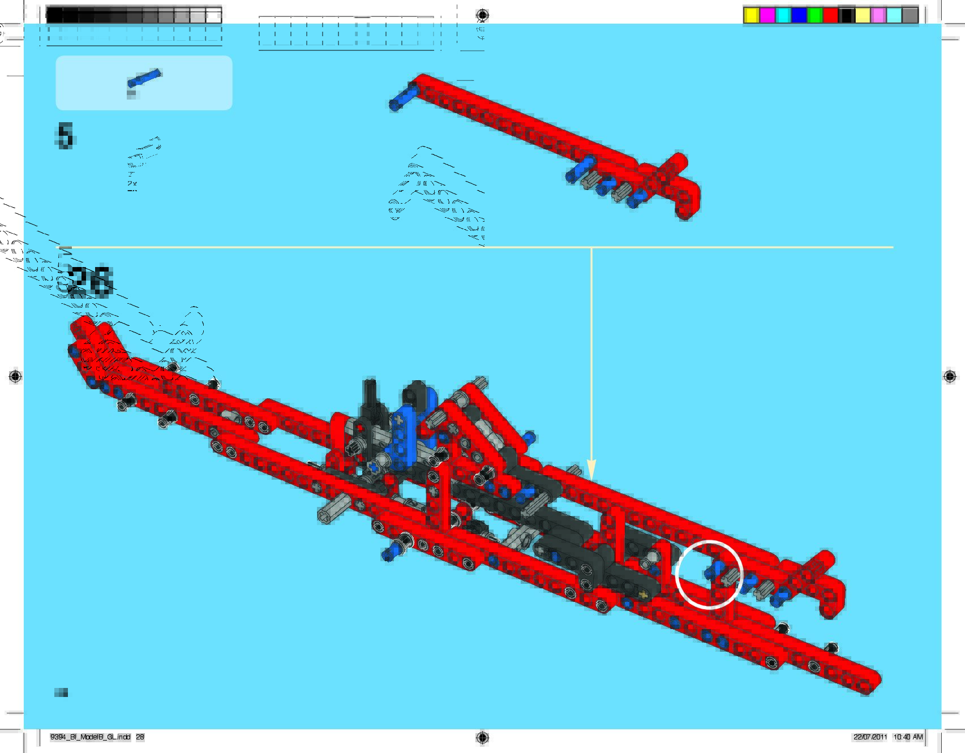Select the red beam sub-assembly above the line
Viewport: 965px width, 753px height.
tap(543, 141)
